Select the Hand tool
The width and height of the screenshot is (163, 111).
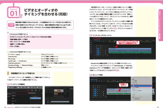coord(91,52)
